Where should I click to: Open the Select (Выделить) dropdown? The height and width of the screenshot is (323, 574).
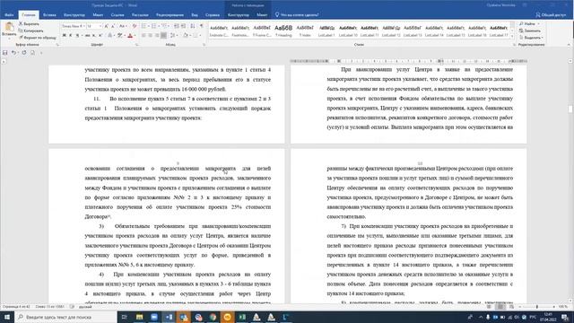[531, 38]
